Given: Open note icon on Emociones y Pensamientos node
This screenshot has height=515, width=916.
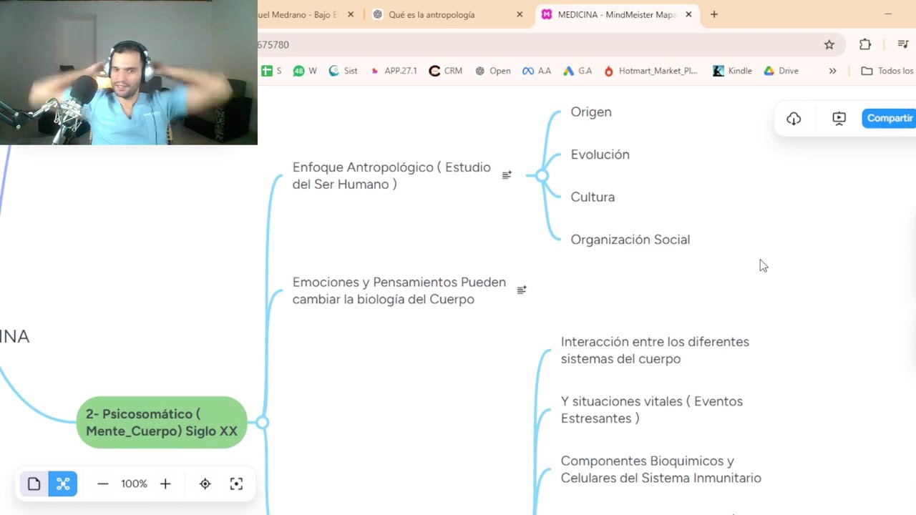Looking at the screenshot, I should [x=522, y=290].
